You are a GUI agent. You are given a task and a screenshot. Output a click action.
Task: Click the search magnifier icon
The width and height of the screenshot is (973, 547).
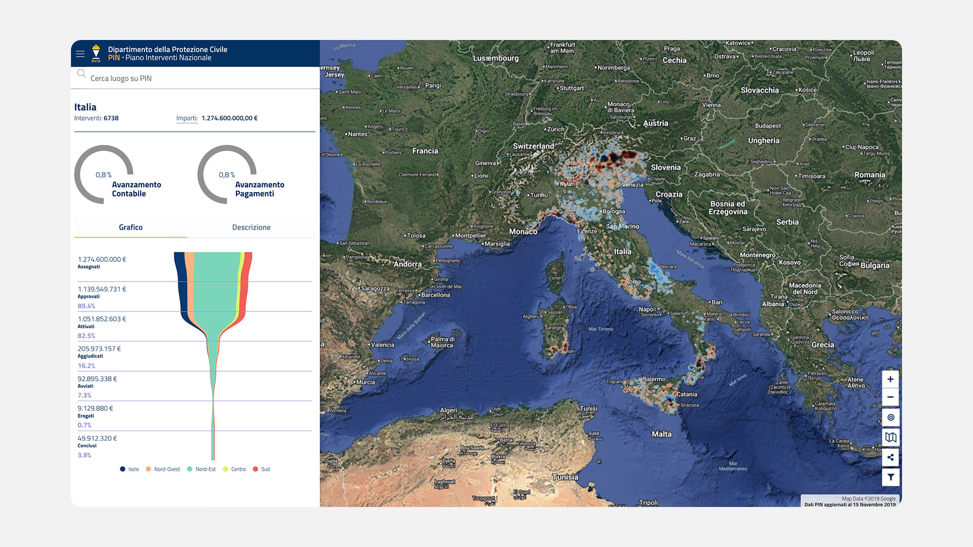81,74
